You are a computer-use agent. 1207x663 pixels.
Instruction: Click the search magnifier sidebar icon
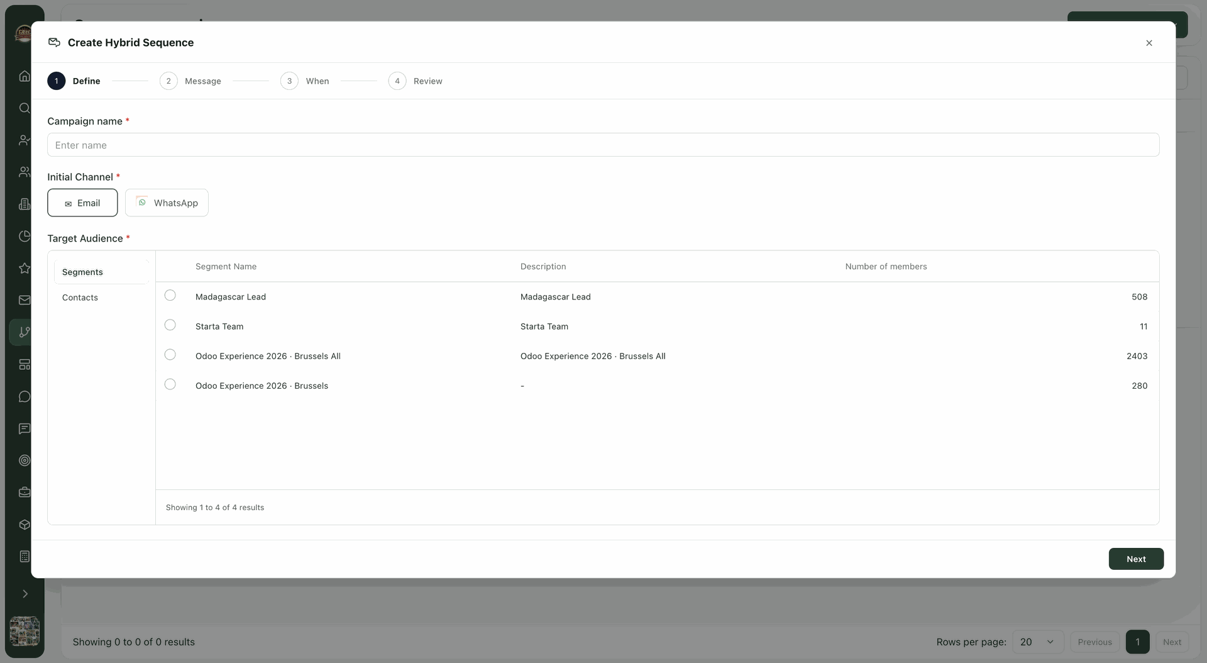coord(25,108)
